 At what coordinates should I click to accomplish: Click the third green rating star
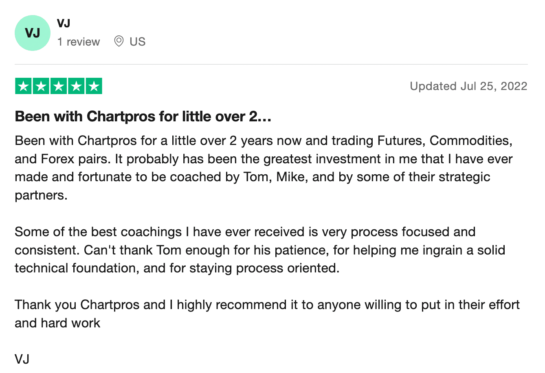point(59,86)
